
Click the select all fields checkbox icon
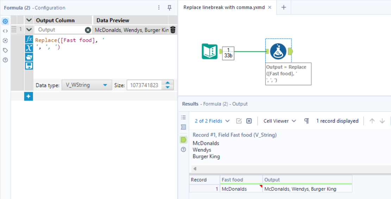pyautogui.click(x=239, y=121)
